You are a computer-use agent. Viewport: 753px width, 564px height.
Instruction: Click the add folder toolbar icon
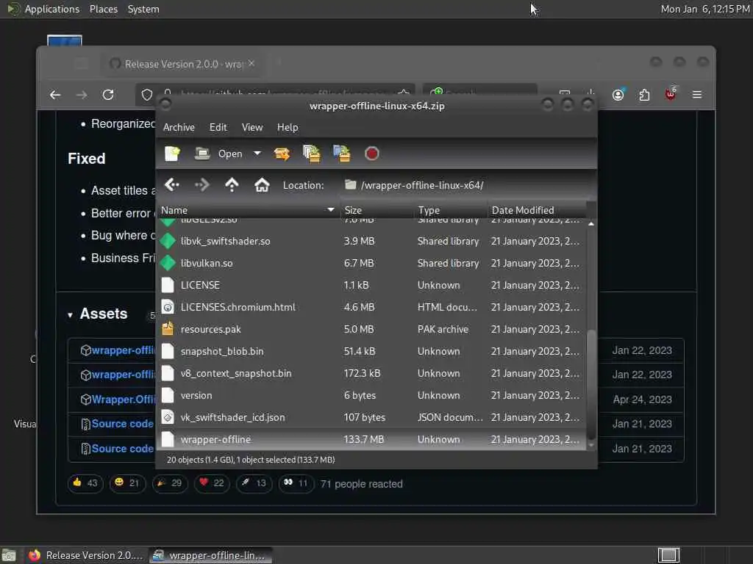(342, 153)
